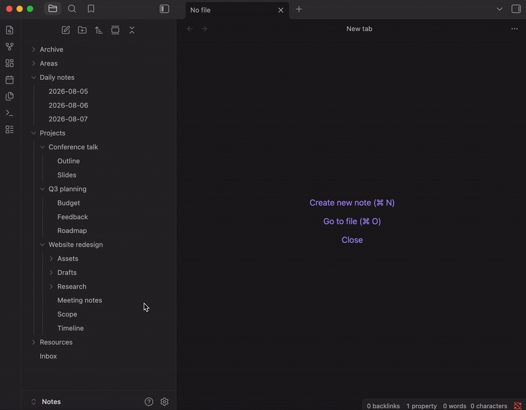Navigate back with left arrow
The height and width of the screenshot is (410, 526).
[190, 29]
